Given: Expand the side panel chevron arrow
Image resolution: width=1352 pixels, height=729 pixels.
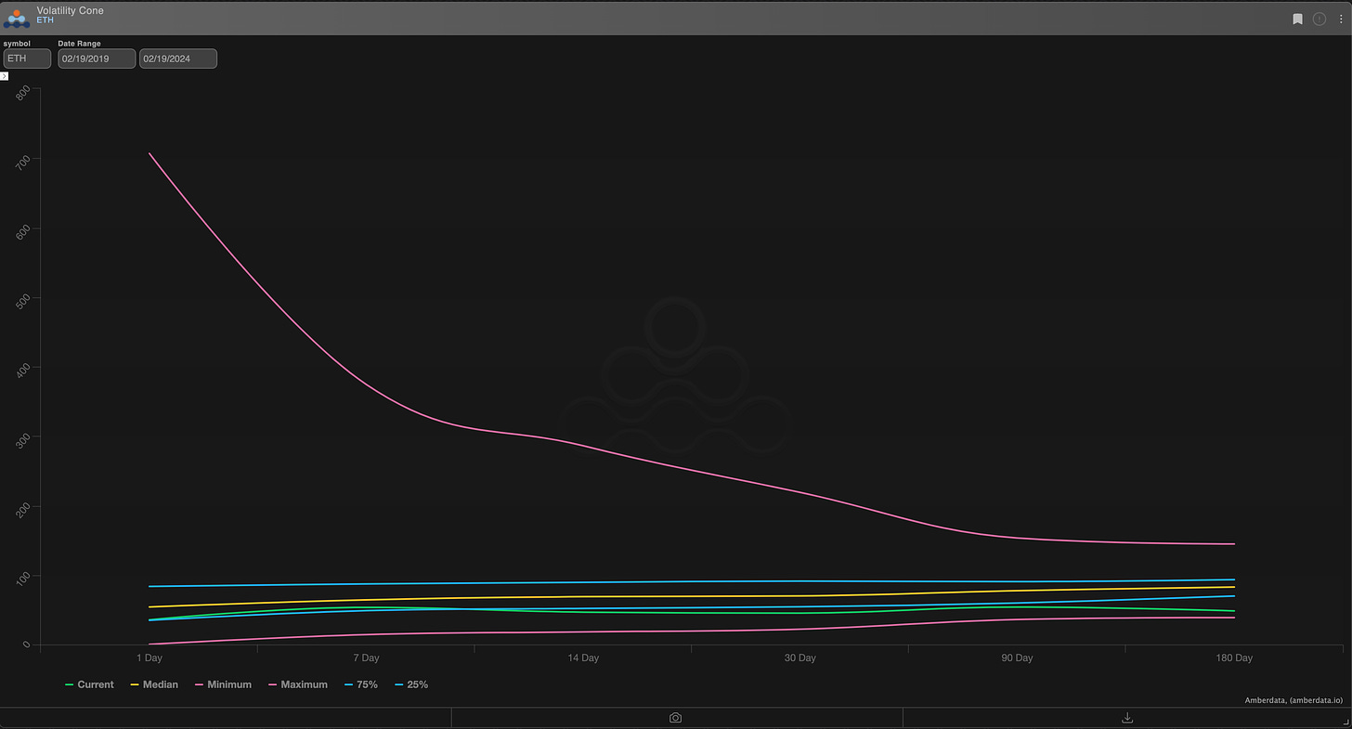Looking at the screenshot, I should [5, 76].
